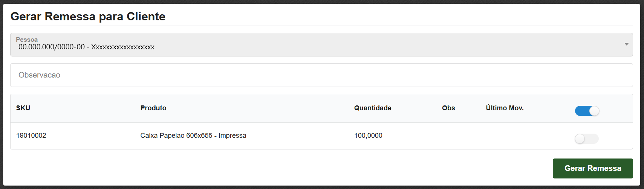
Task: Click the Último Mov. column header
Action: (505, 108)
